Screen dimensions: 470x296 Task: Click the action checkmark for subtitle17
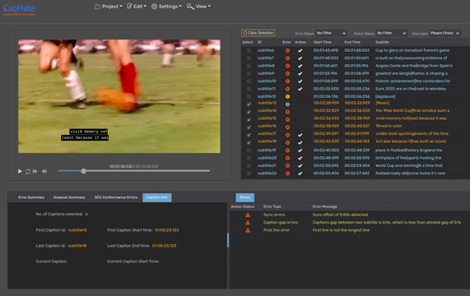coord(300,135)
